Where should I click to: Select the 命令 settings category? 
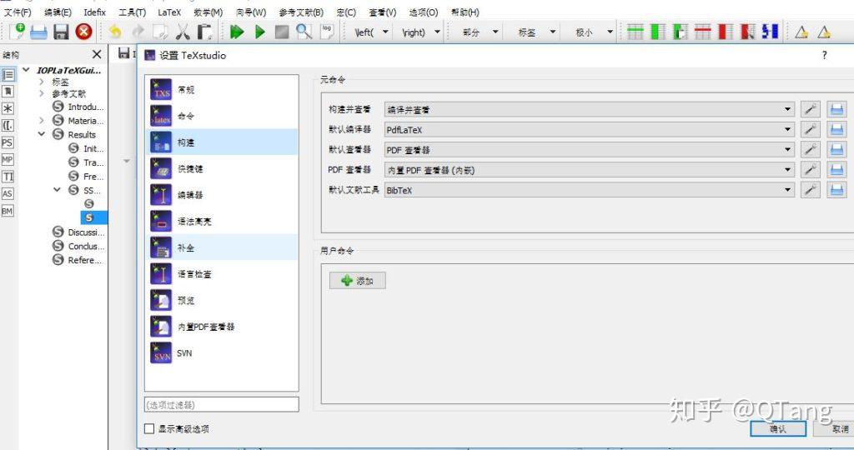point(222,116)
